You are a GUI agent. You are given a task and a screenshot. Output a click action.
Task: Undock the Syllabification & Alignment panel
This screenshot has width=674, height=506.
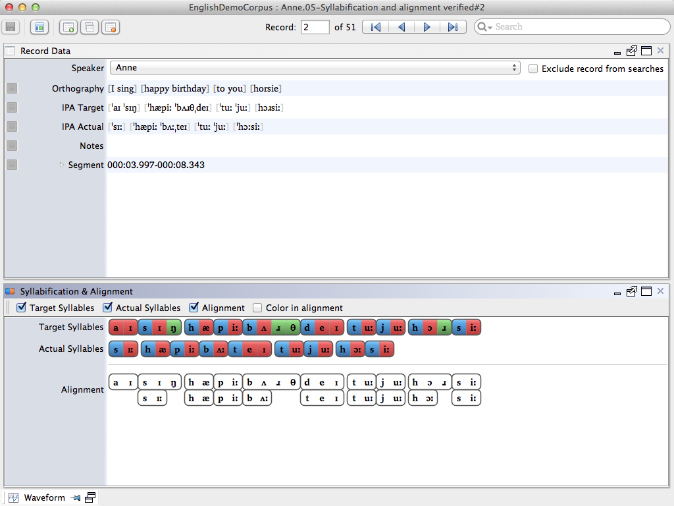coord(632,291)
